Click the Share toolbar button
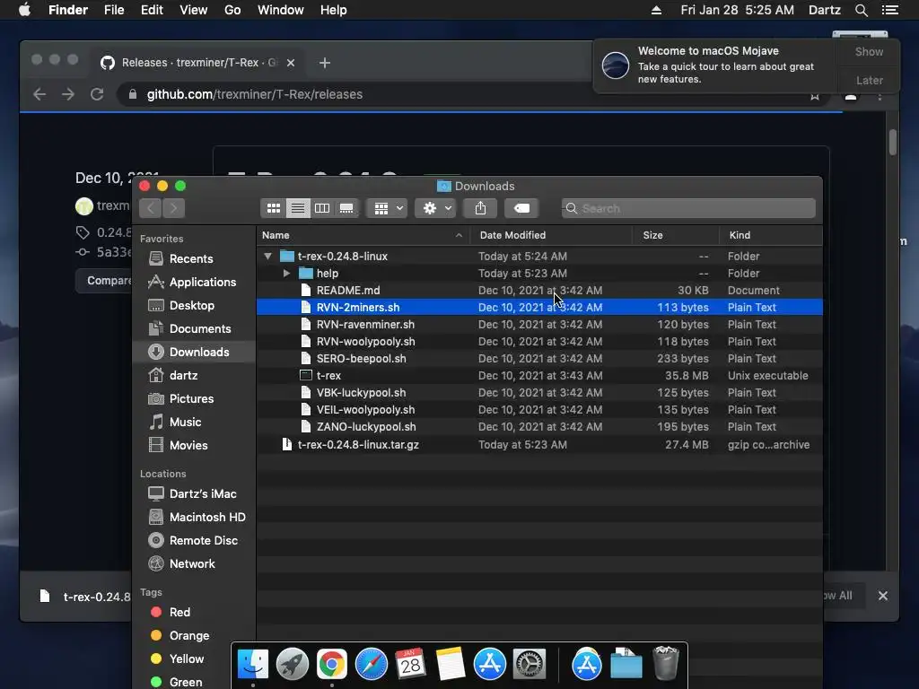919x689 pixels. pos(481,208)
